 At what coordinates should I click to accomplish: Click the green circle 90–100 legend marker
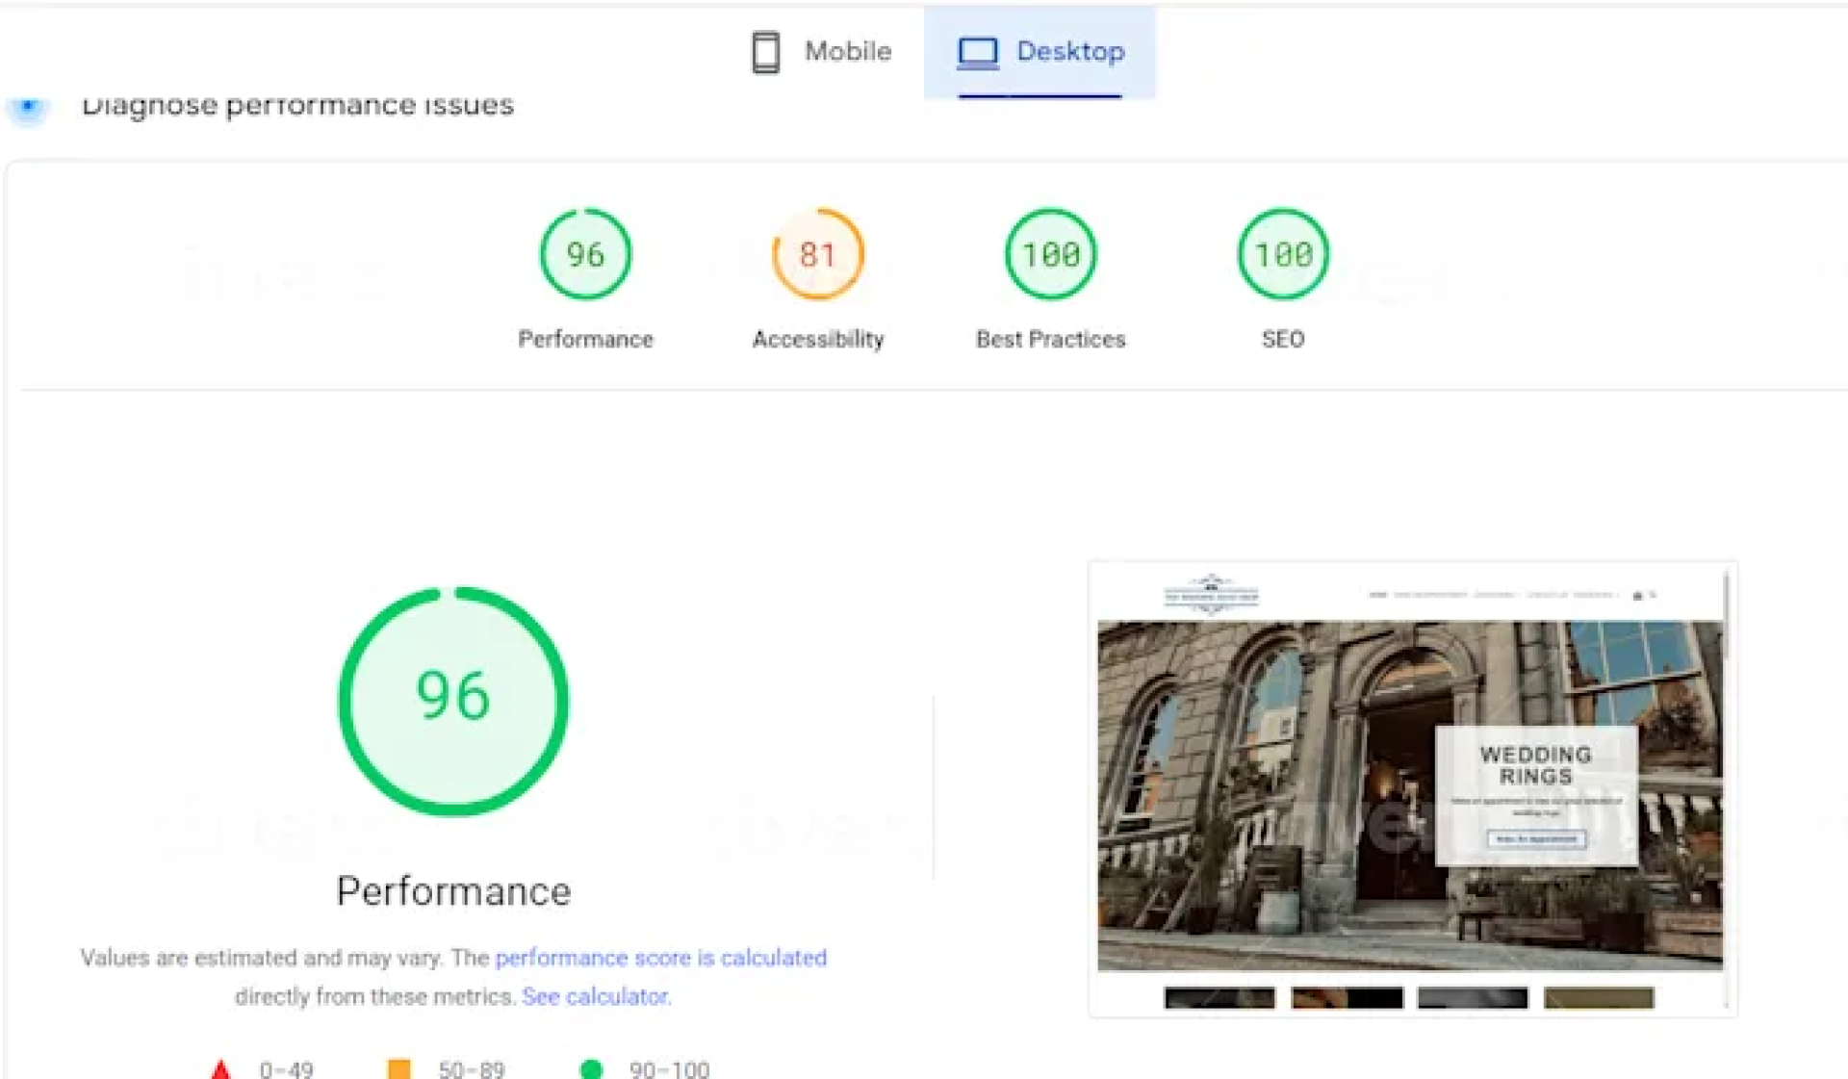pyautogui.click(x=592, y=1068)
